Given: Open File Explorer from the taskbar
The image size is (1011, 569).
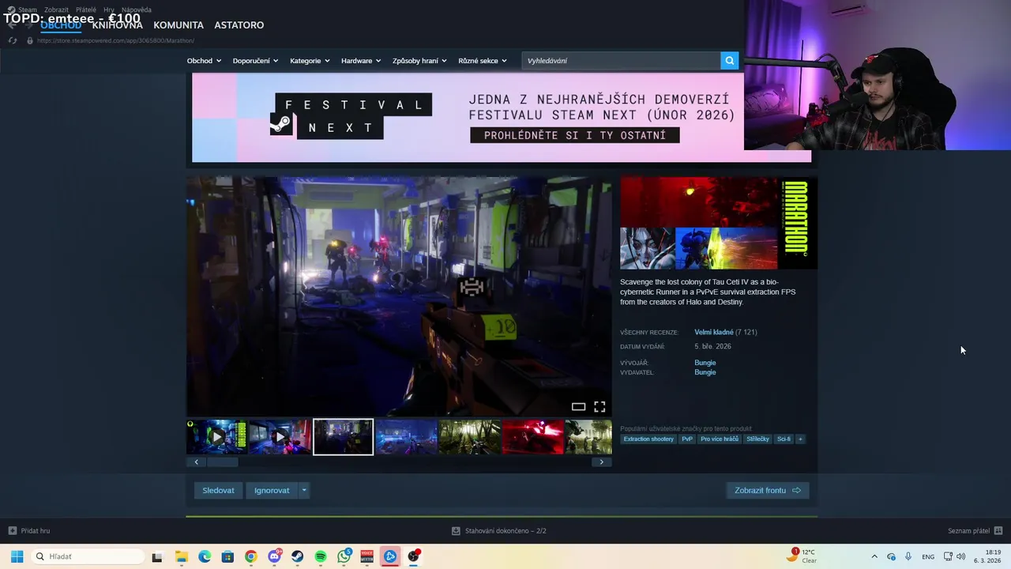Looking at the screenshot, I should coord(182,556).
